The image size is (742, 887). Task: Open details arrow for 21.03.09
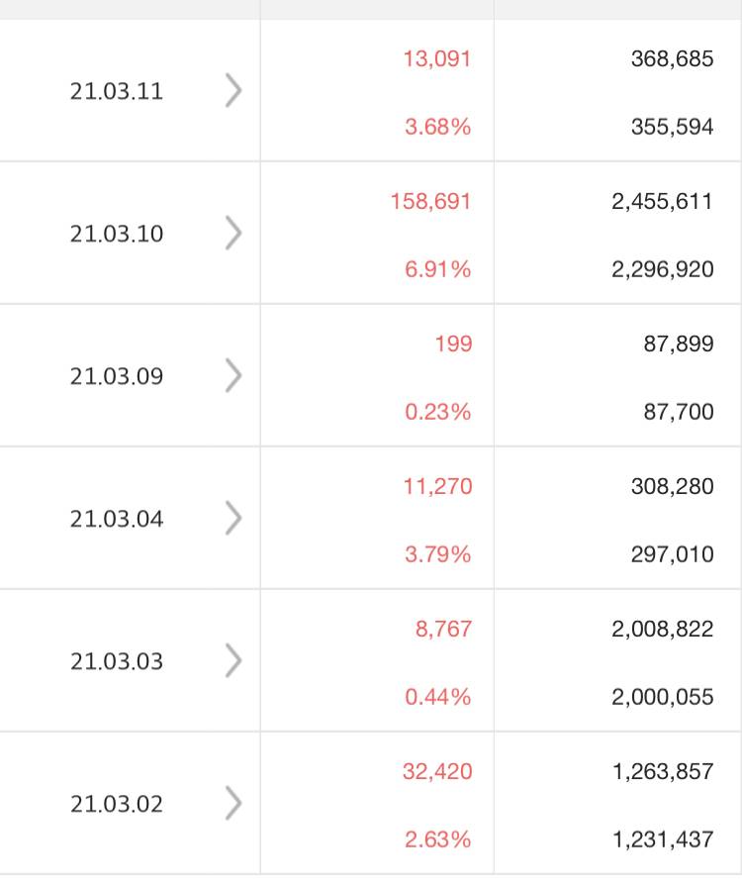[x=233, y=375]
